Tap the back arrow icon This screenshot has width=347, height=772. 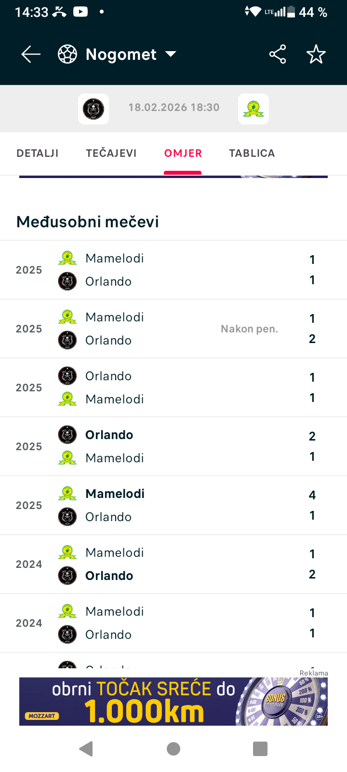point(31,55)
